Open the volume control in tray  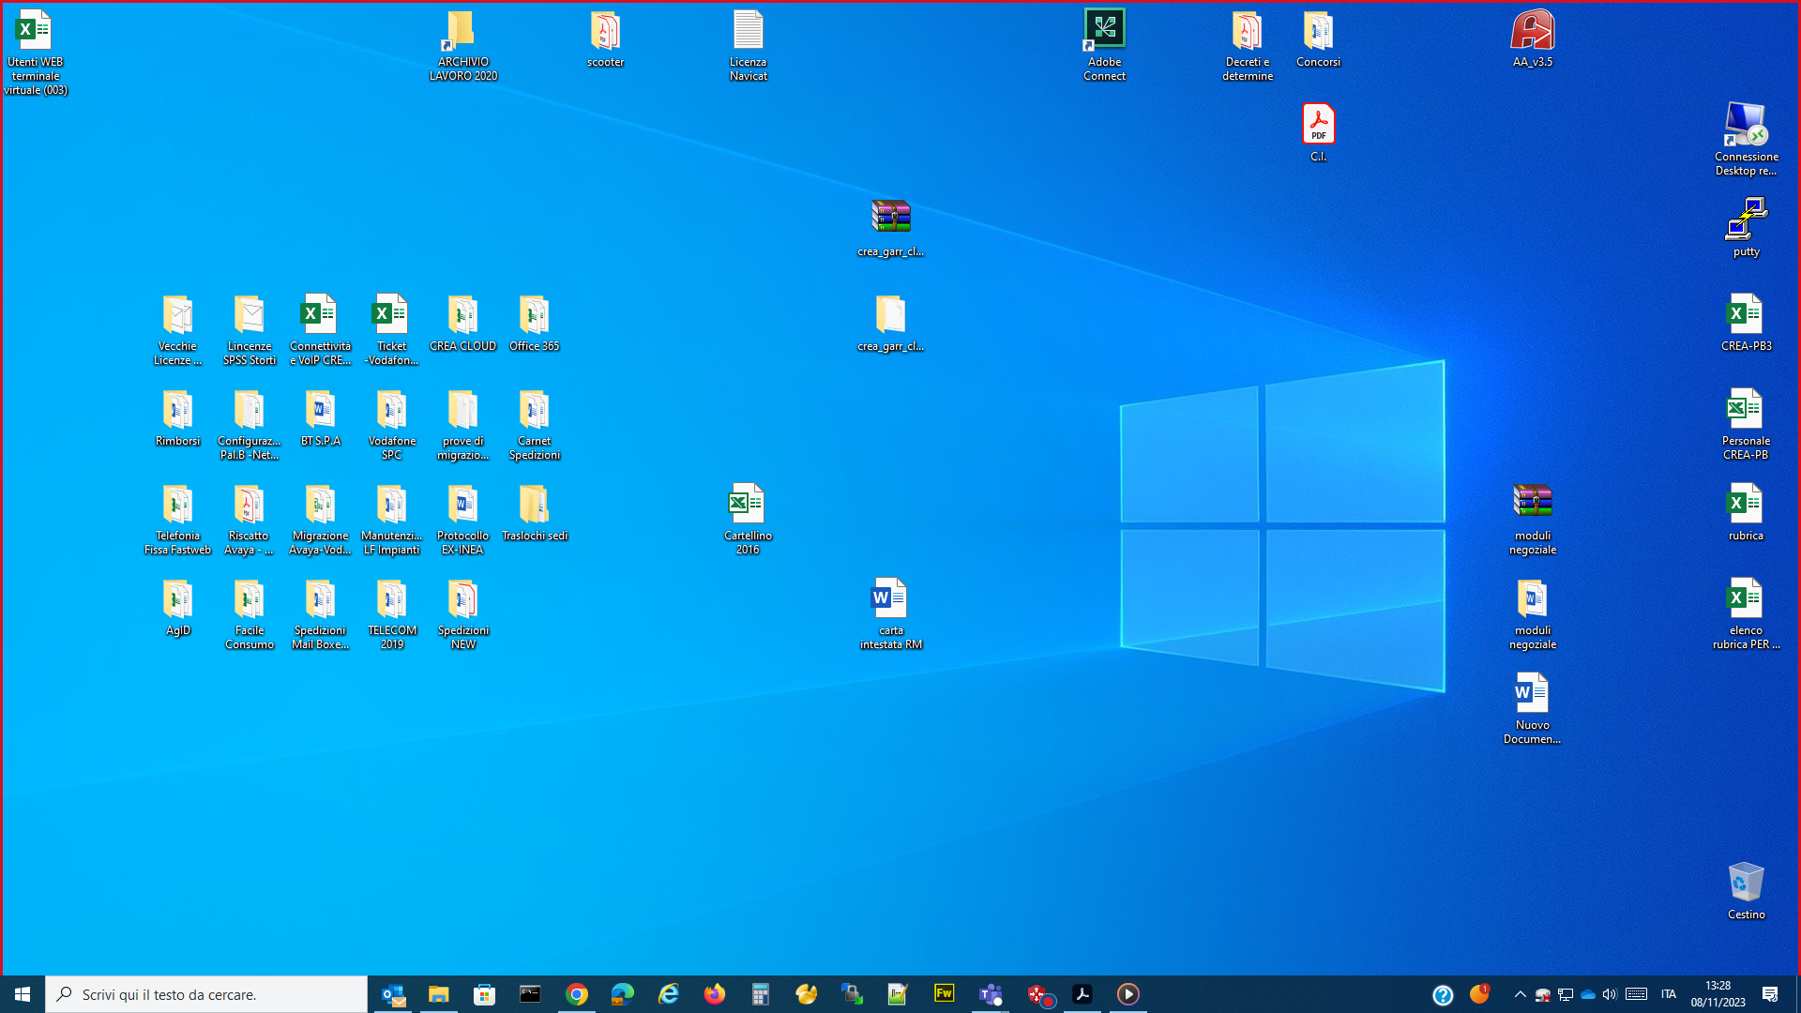(x=1610, y=994)
